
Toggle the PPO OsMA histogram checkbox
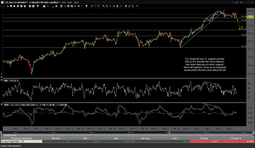coord(66,105)
